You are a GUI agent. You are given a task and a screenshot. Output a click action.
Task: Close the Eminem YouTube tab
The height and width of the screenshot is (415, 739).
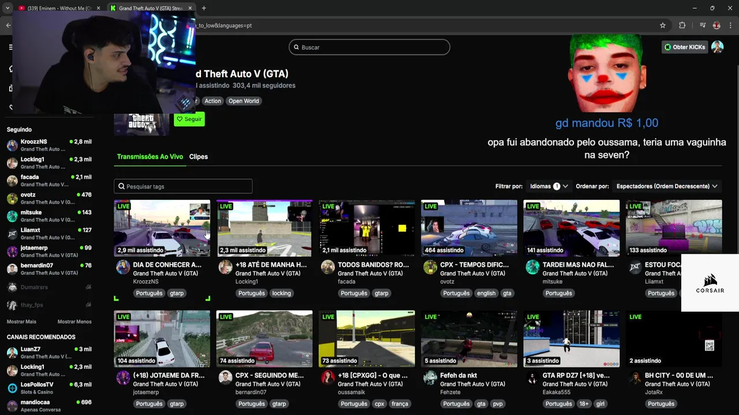[x=98, y=8]
